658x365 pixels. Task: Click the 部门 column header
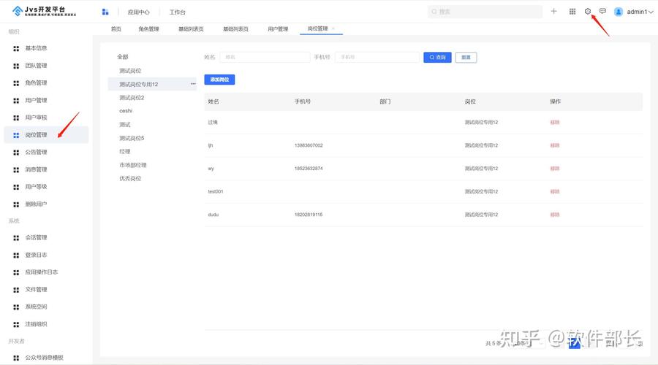pos(385,101)
